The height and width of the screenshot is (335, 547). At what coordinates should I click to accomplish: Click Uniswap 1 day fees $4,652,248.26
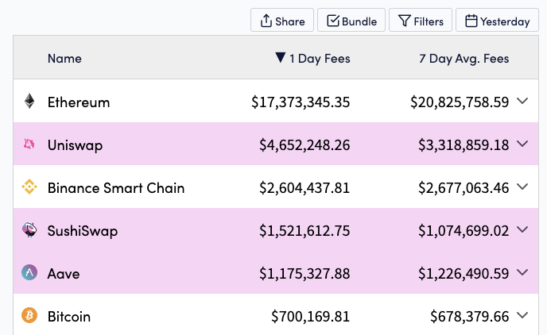coord(305,144)
